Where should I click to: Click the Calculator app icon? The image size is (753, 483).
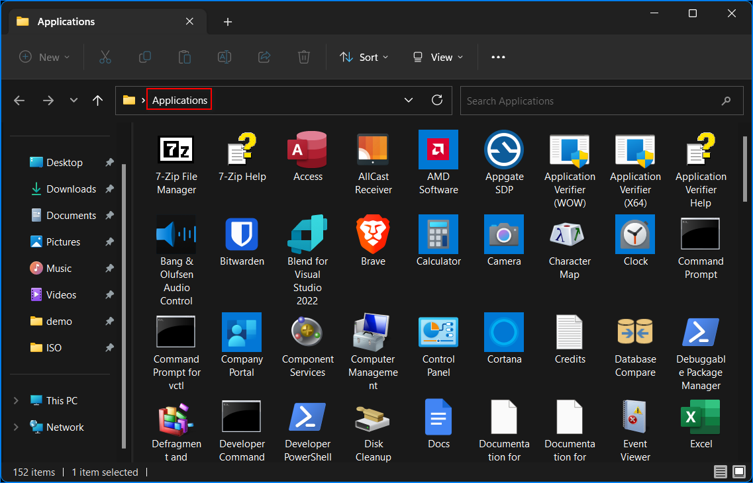[x=438, y=234]
